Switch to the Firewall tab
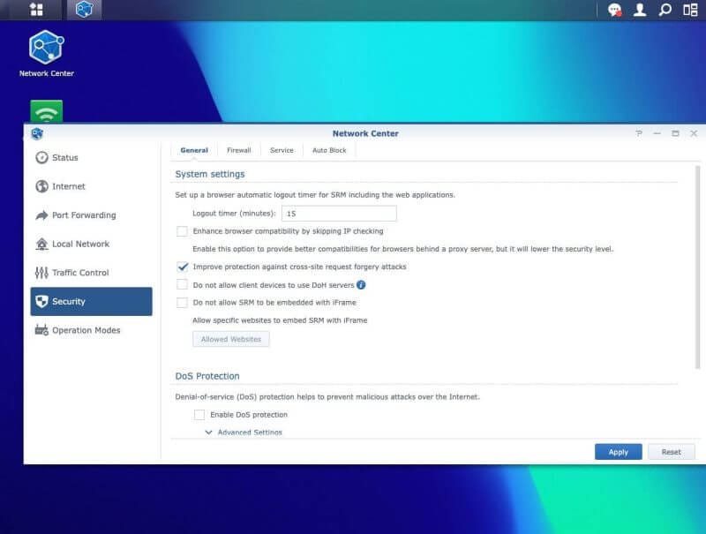 (238, 150)
